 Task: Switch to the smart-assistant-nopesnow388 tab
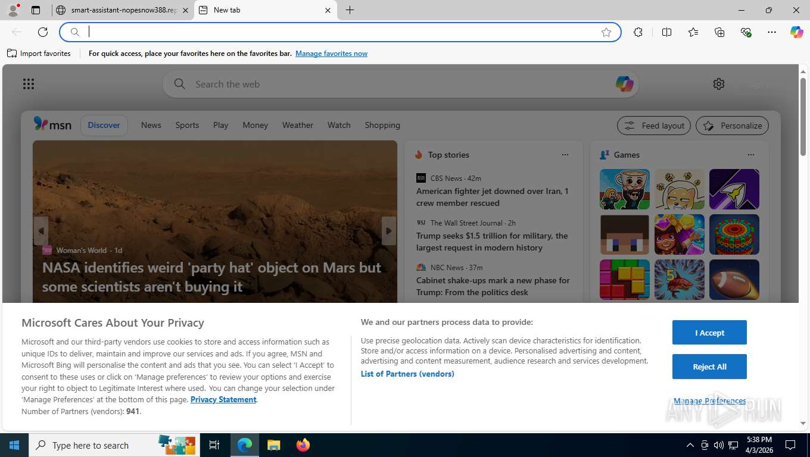pyautogui.click(x=122, y=10)
